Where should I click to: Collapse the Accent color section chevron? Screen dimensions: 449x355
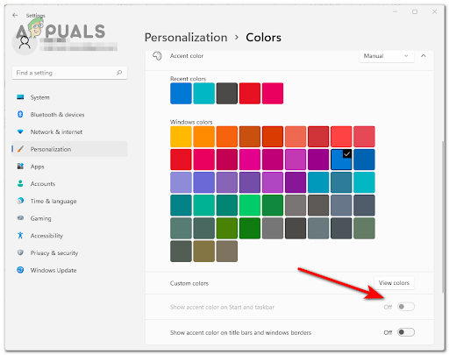point(424,56)
